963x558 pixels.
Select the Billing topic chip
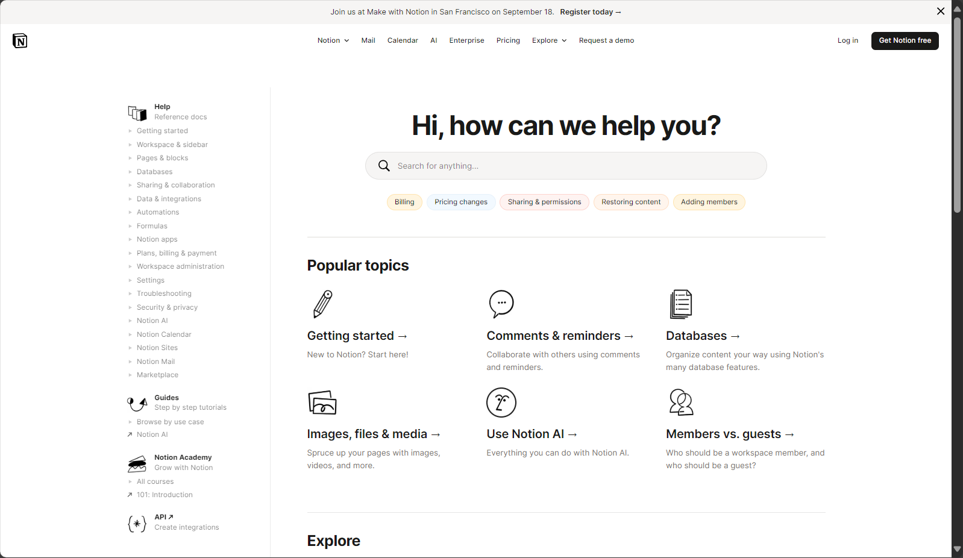tap(404, 202)
